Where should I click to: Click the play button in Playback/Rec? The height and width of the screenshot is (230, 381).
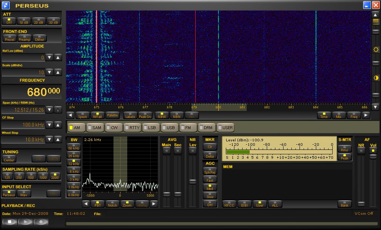coord(25,221)
